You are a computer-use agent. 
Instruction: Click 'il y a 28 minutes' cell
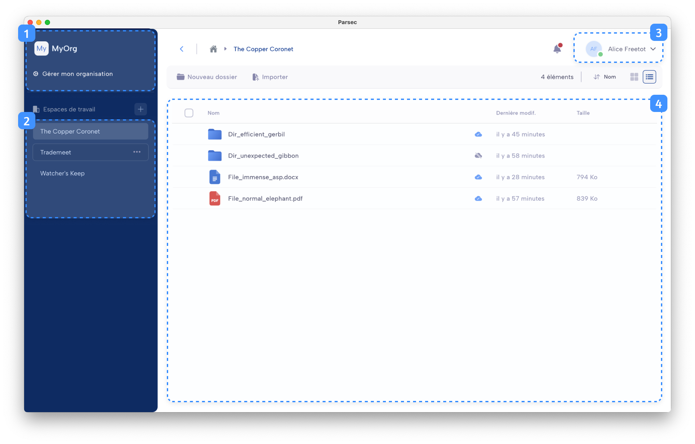[x=520, y=177]
